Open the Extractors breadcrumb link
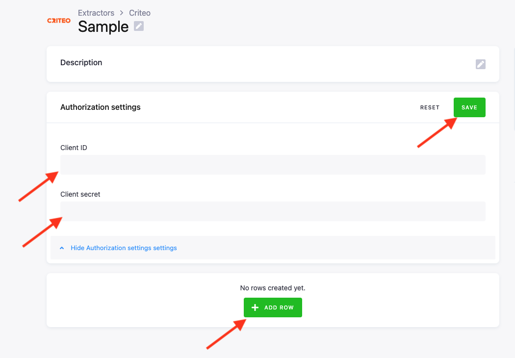The image size is (515, 358). (96, 13)
